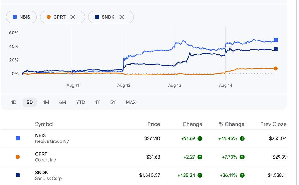The image size is (299, 185).
Task: Click up-arrow icon beside +49.45%
Action: (x=242, y=138)
